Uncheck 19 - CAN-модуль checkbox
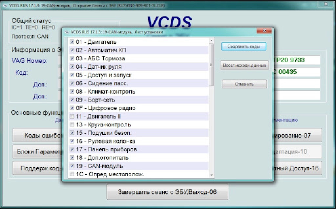 click(72, 166)
